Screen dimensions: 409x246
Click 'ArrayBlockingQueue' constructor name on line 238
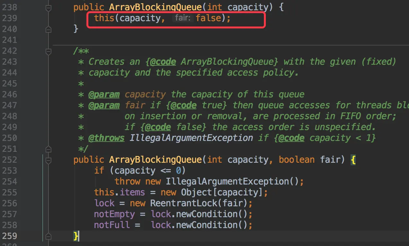(155, 7)
